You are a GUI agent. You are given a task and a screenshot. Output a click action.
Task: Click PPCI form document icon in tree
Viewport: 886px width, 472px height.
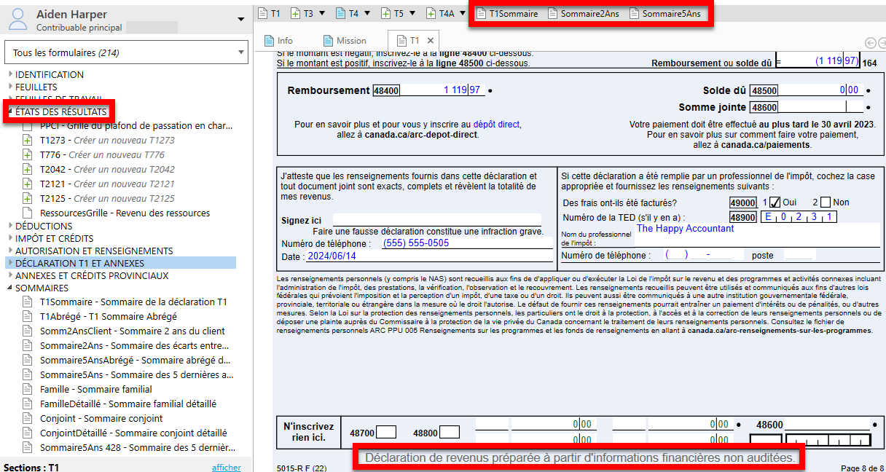point(28,126)
